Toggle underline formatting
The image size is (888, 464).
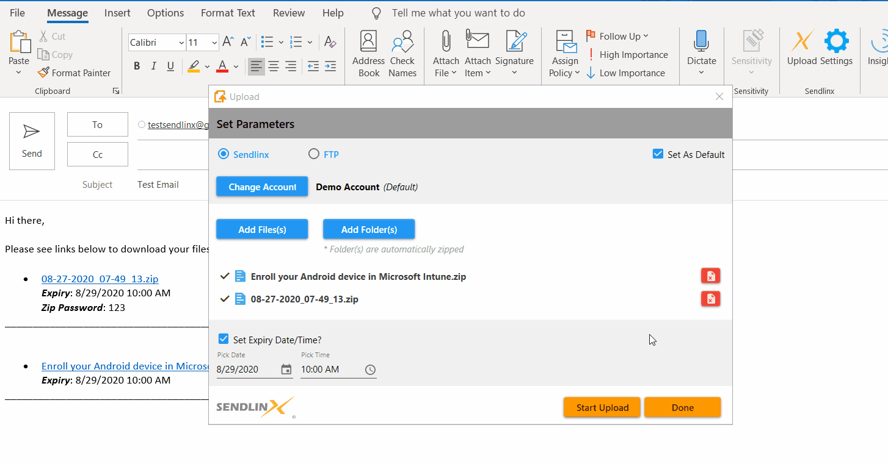[x=170, y=66]
